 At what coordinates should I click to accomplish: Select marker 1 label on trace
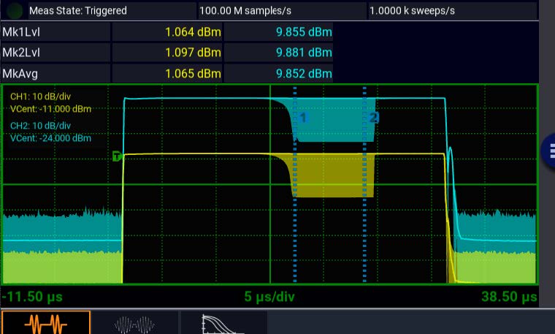305,118
